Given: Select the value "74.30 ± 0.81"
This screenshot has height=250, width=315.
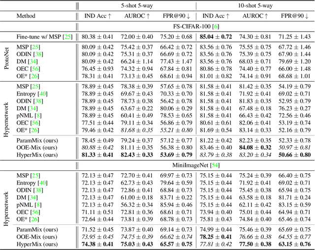Looking at the screenshot, I should click(255, 37).
